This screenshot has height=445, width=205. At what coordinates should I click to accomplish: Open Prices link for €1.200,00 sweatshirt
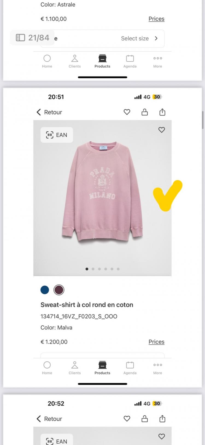[x=156, y=342]
